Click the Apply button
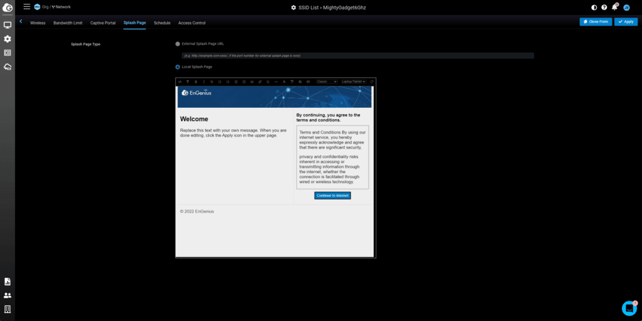Screen dimensions: 642x321 626,22
